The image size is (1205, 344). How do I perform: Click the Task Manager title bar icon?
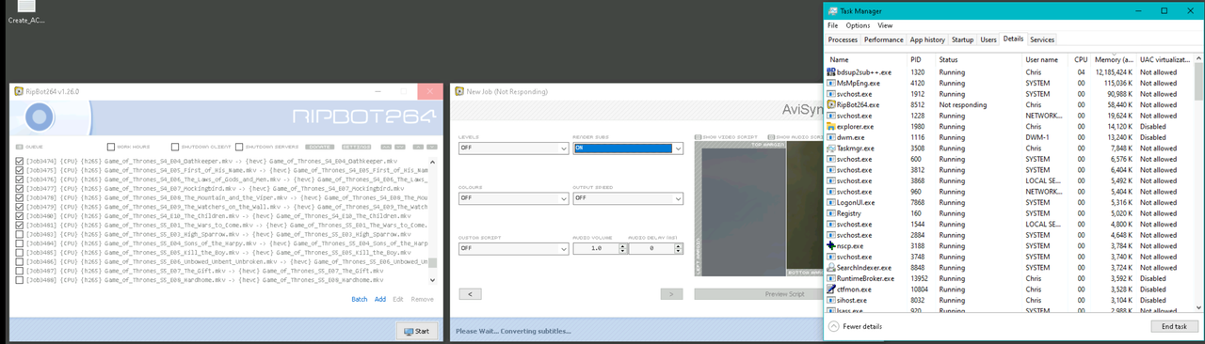coord(832,10)
